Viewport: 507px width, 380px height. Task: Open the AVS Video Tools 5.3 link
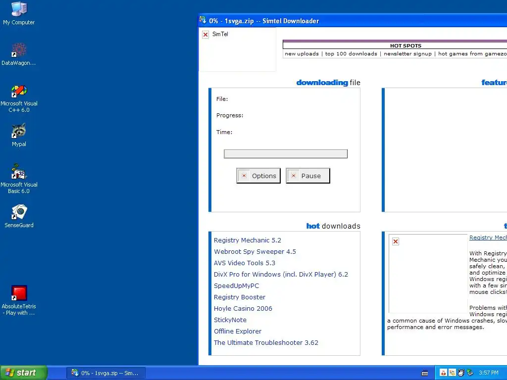[245, 263]
